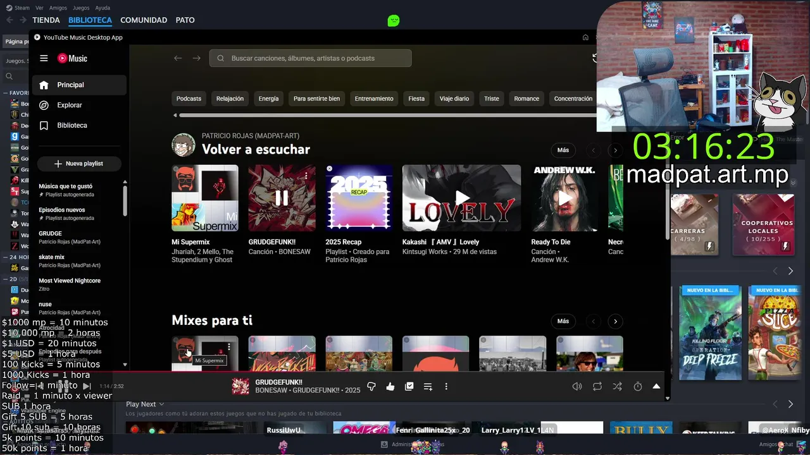Select the Romance chip

(526, 99)
